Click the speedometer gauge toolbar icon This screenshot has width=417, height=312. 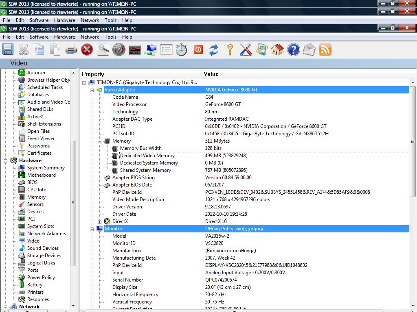coord(119,50)
